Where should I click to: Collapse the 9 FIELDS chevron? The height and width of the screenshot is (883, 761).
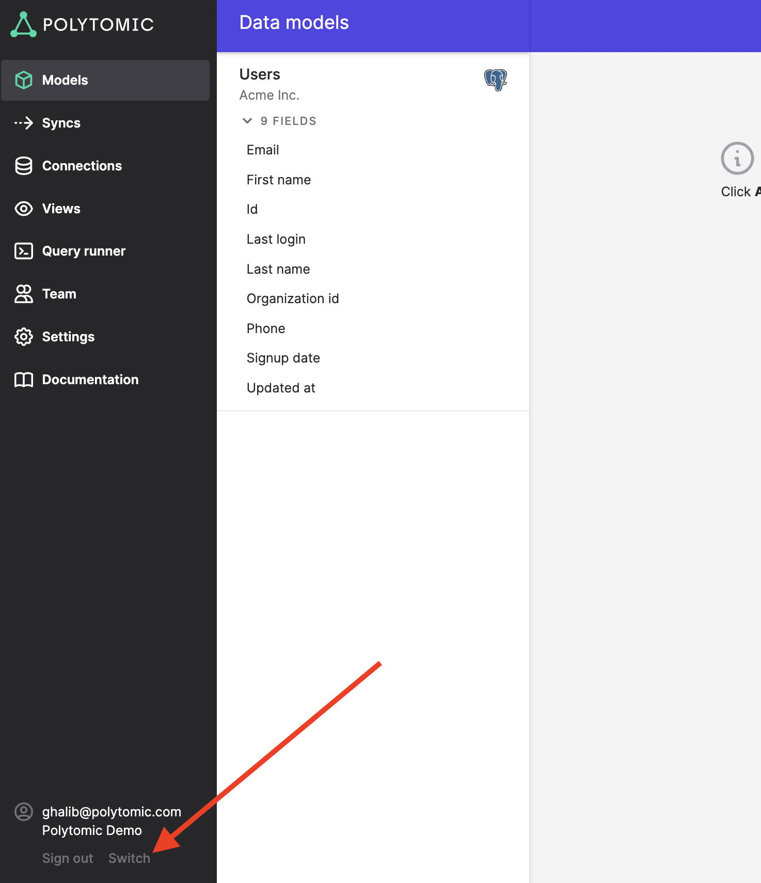pyautogui.click(x=247, y=121)
